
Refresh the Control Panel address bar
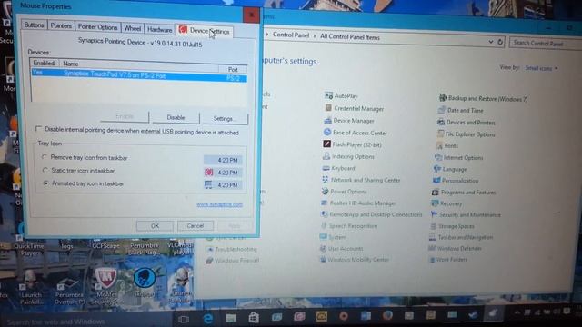[x=500, y=42]
